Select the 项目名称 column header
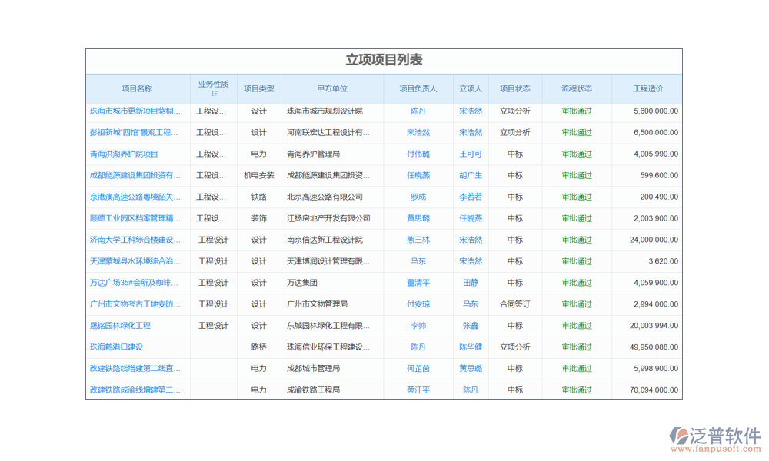The image size is (769, 461). [137, 89]
